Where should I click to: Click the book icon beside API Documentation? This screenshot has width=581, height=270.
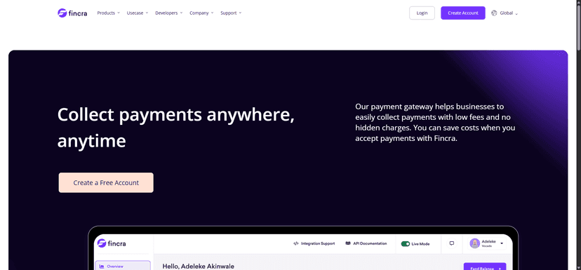(347, 244)
